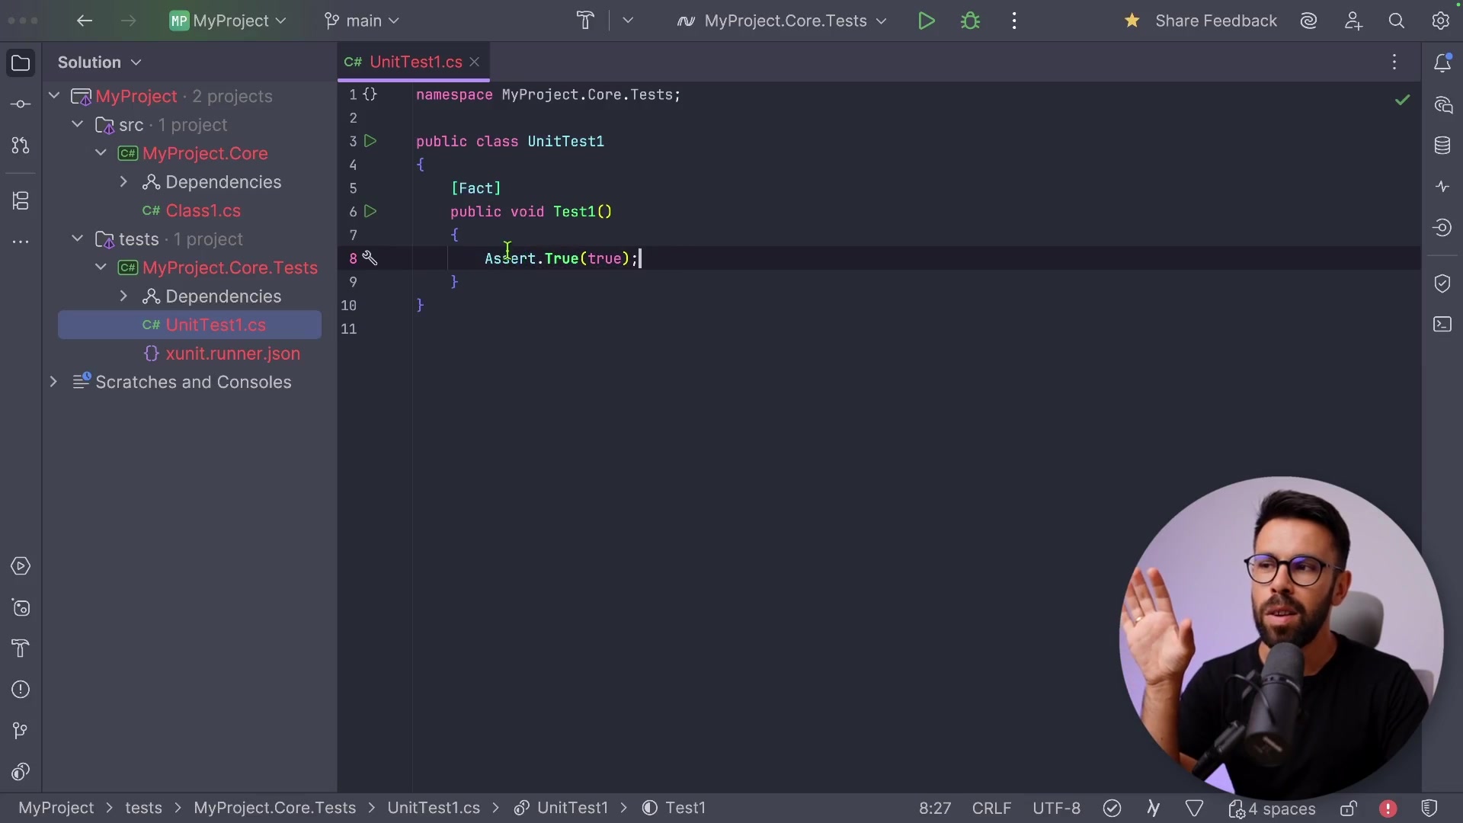This screenshot has height=823, width=1463.
Task: Run the MyProject.Core.Tests configuration
Action: 926,21
